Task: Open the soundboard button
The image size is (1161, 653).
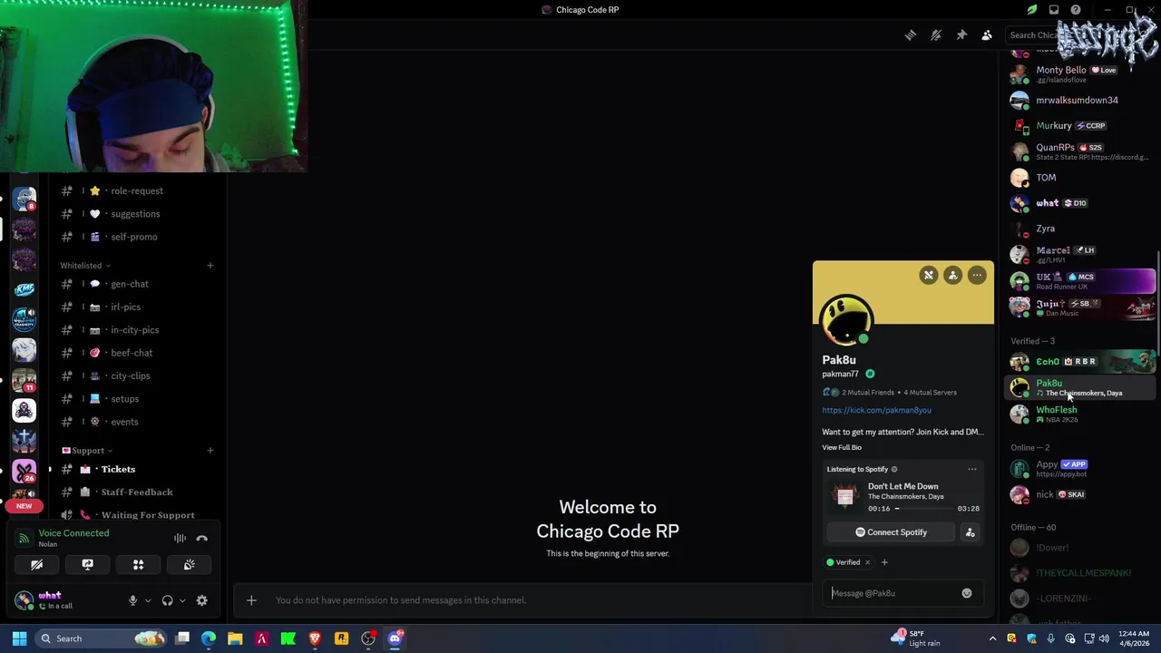Action: click(190, 564)
